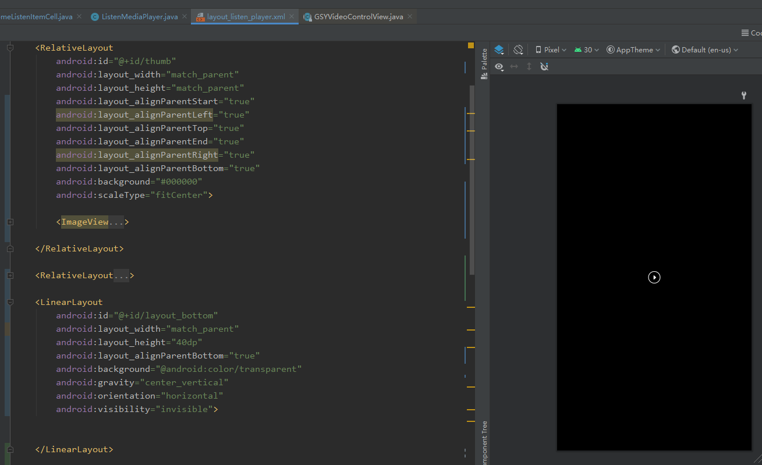Screen dimensions: 762x465
Task: Click the "@+id/layout_bottom" id value
Action: 166,315
